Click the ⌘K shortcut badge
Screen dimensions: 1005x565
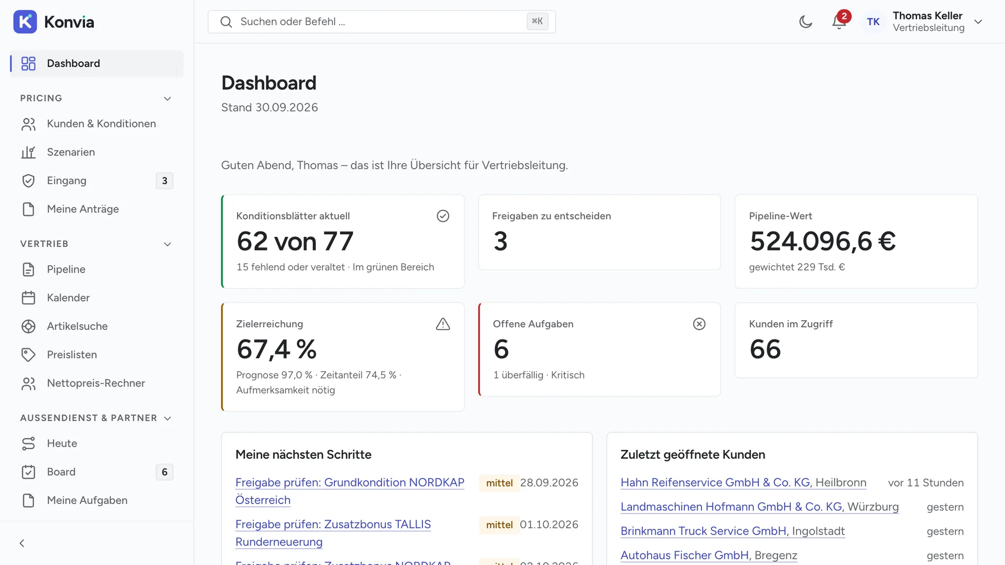point(537,21)
